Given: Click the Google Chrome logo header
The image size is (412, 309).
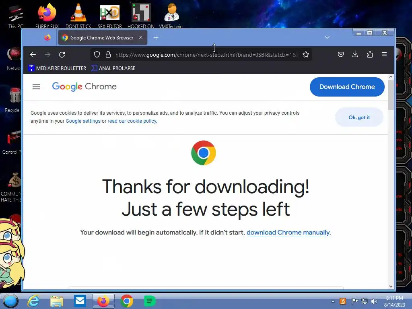Looking at the screenshot, I should coord(84,87).
